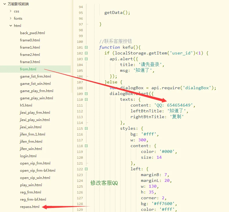Image resolution: width=229 pixels, height=212 pixels.
Task: Open game_list_frm.html file
Action: point(35,76)
